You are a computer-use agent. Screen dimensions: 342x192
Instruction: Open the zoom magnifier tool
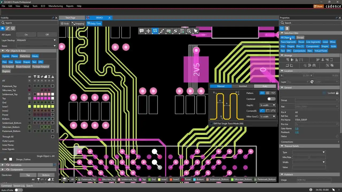click(x=189, y=31)
